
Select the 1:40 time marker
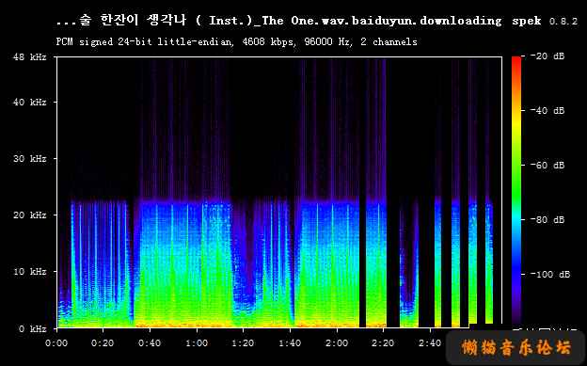[290, 342]
